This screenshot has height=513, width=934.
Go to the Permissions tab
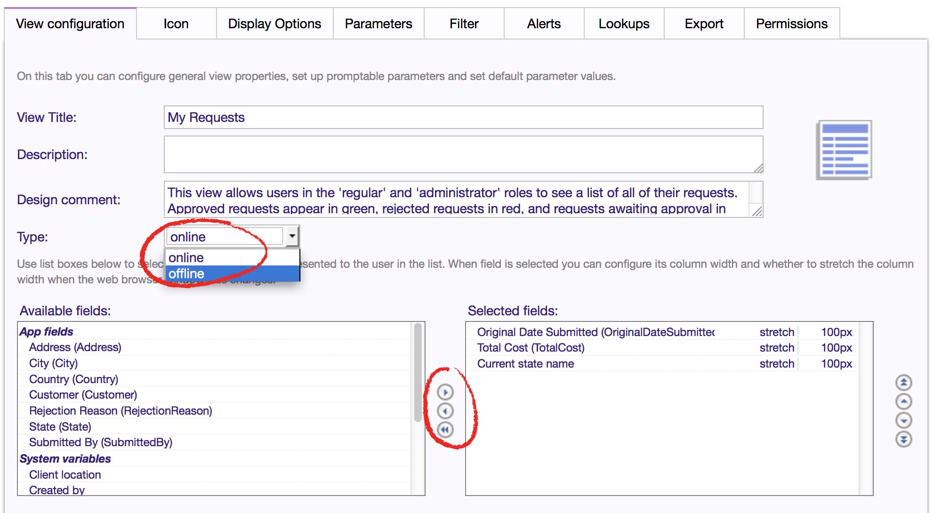point(792,24)
